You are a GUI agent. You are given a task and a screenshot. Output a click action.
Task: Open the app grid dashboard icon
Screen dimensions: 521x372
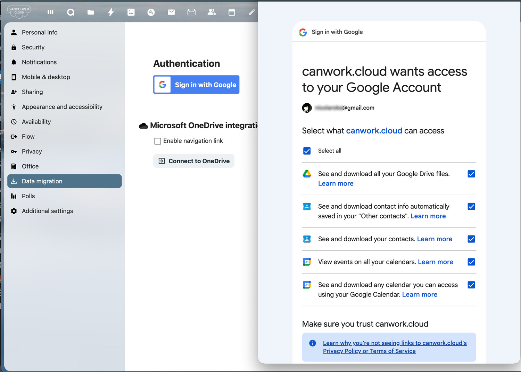coord(50,12)
